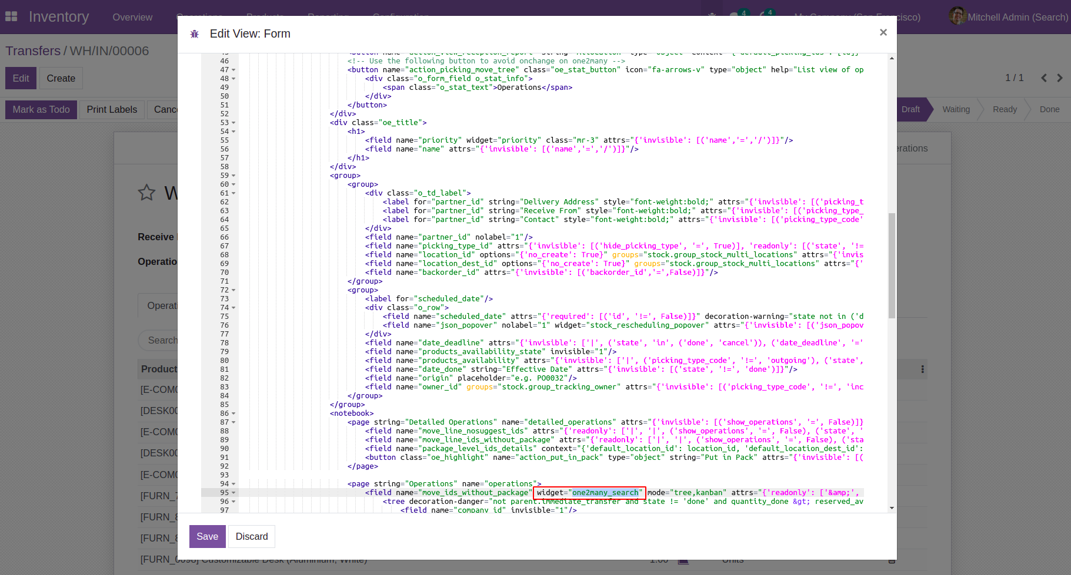Screen dimensions: 1071x575
Task: Click line number 95 in gutter
Action: [224, 493]
